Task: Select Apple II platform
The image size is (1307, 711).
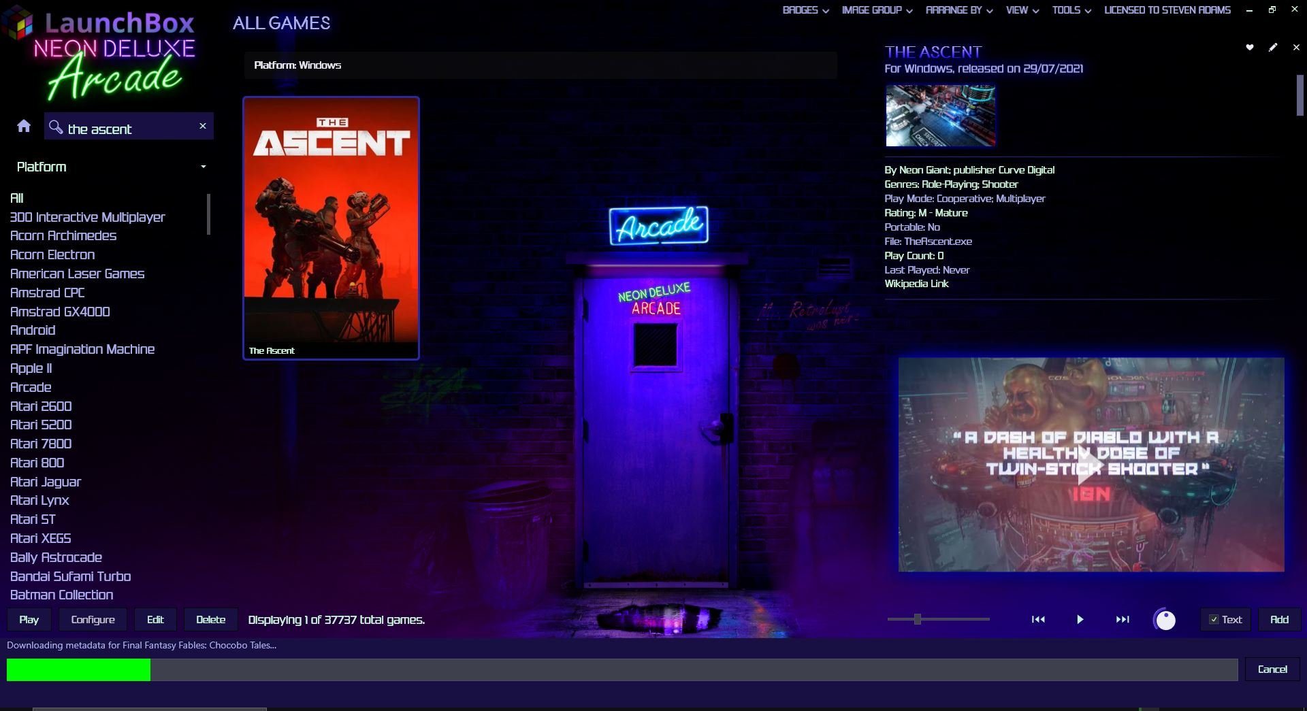Action: [x=31, y=368]
